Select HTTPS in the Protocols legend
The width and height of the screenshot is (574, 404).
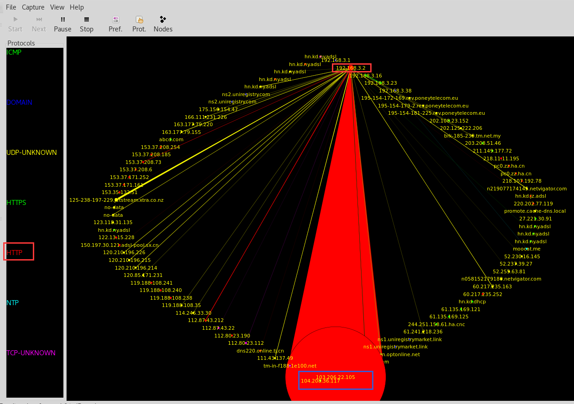coord(16,203)
